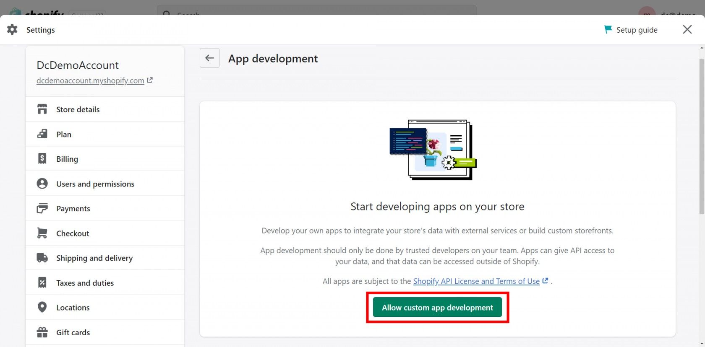Image resolution: width=705 pixels, height=347 pixels.
Task: Go back using the arrow button
Action: (x=209, y=58)
